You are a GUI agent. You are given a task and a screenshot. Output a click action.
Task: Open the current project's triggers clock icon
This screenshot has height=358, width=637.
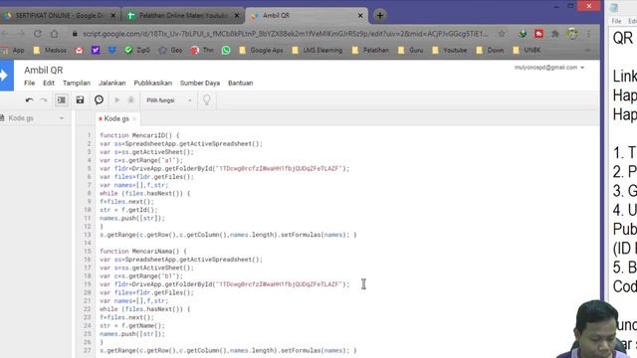[99, 99]
